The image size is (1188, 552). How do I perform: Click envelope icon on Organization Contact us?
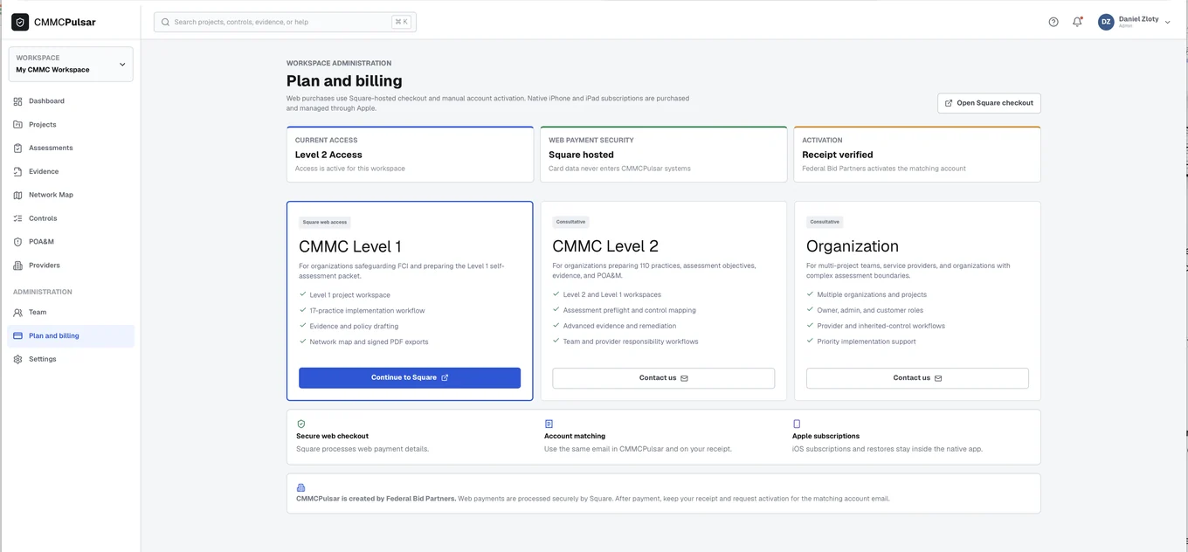(938, 378)
